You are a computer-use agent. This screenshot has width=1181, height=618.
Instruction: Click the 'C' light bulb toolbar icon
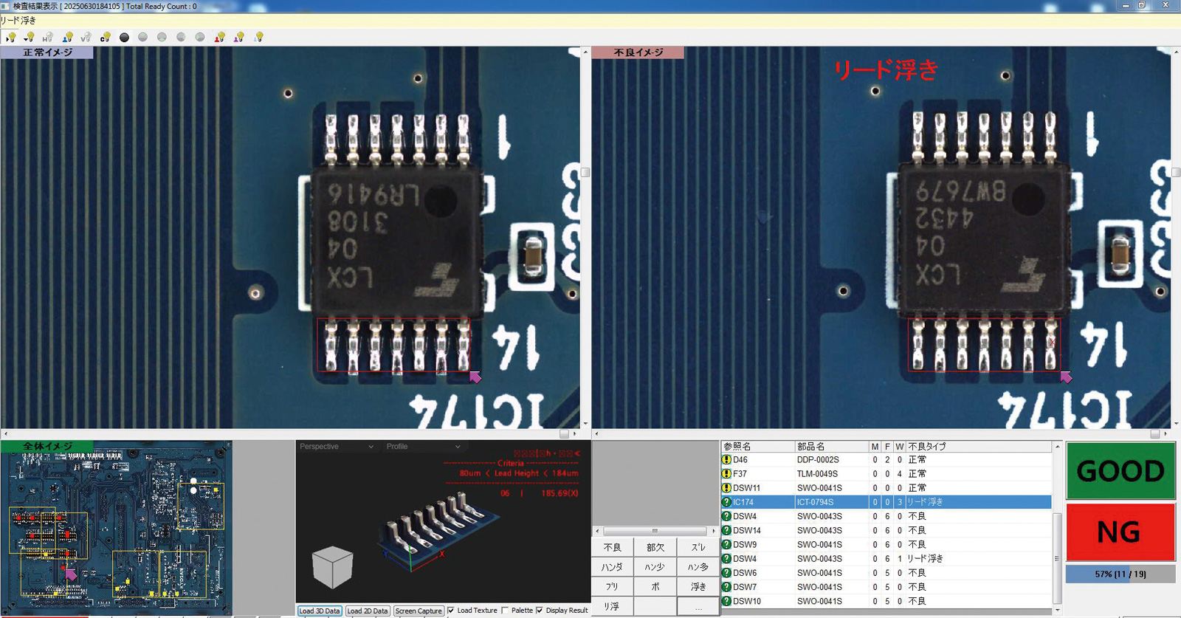click(106, 37)
